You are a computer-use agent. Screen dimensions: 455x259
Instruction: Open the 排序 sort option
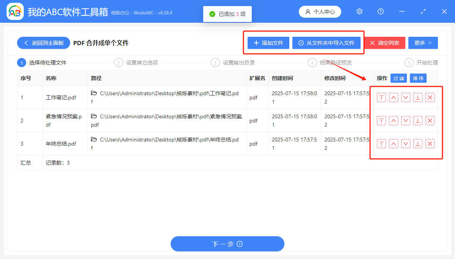click(418, 78)
